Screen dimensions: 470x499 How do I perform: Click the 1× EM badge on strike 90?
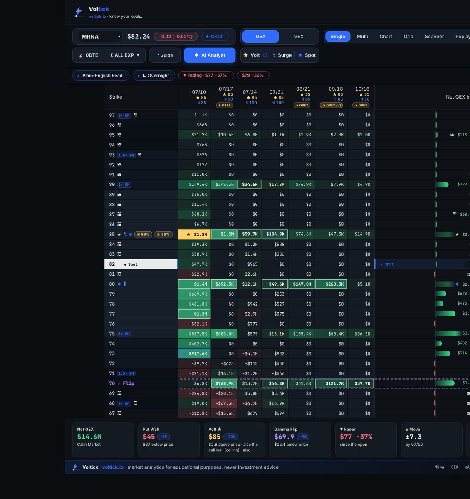[124, 185]
